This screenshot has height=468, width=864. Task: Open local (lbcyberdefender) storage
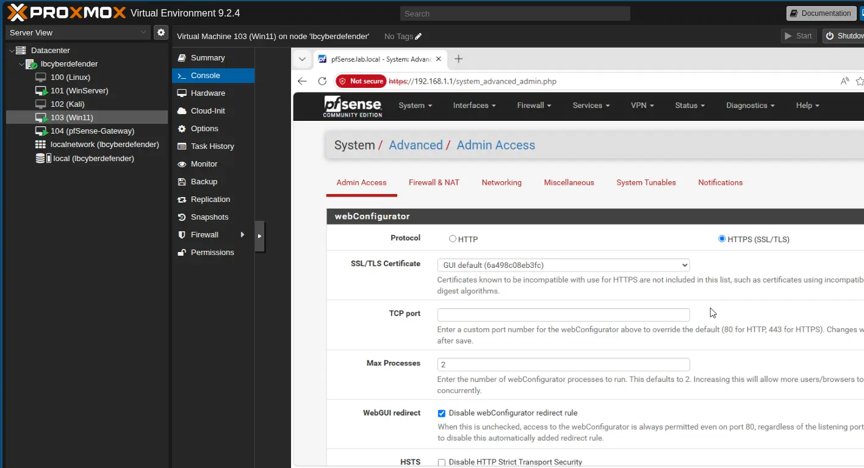point(93,159)
